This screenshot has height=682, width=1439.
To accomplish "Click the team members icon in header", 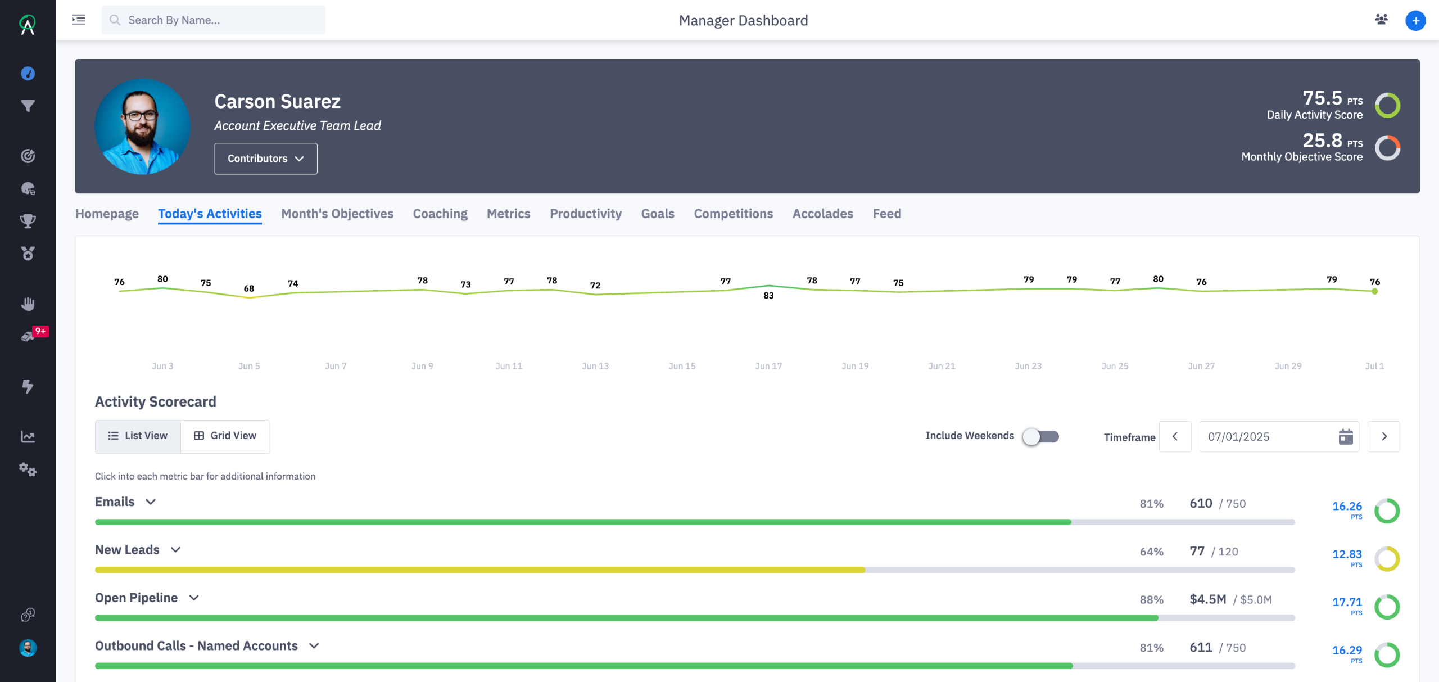I will click(x=1381, y=20).
